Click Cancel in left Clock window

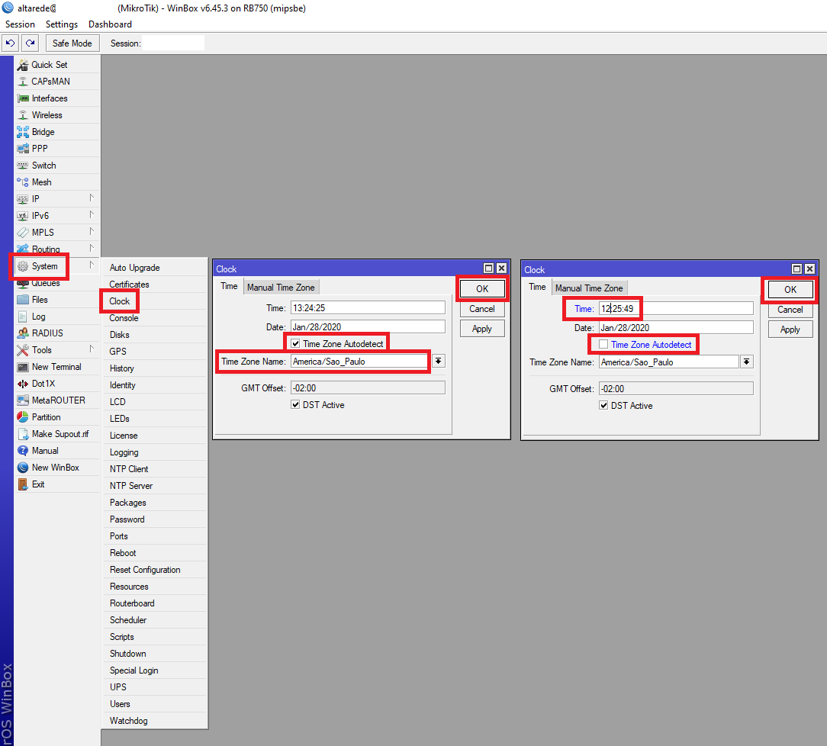(482, 309)
